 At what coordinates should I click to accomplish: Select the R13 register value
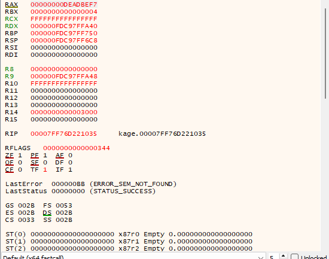pyautogui.click(x=64, y=105)
